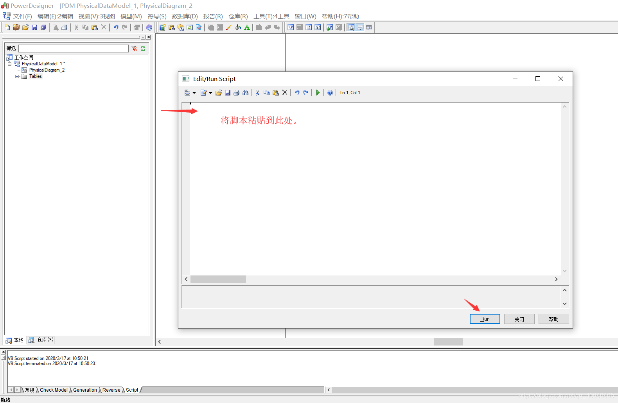Open the 数据库(D) menu

pos(185,16)
